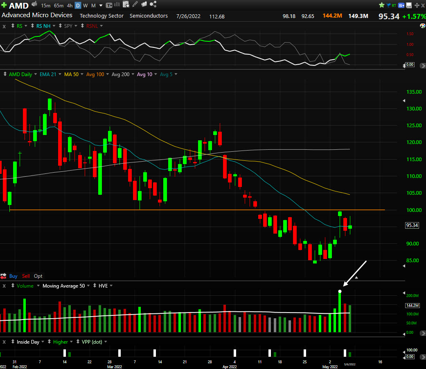The height and width of the screenshot is (369, 426).
Task: Open the notes icon beside the AMD symbol
Action: 34,4
